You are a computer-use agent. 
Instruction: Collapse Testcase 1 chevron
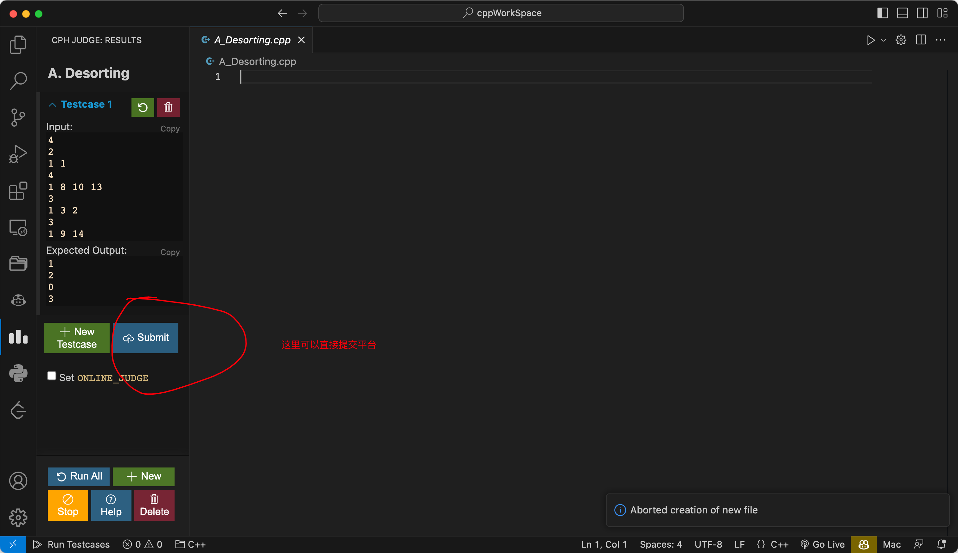point(52,105)
